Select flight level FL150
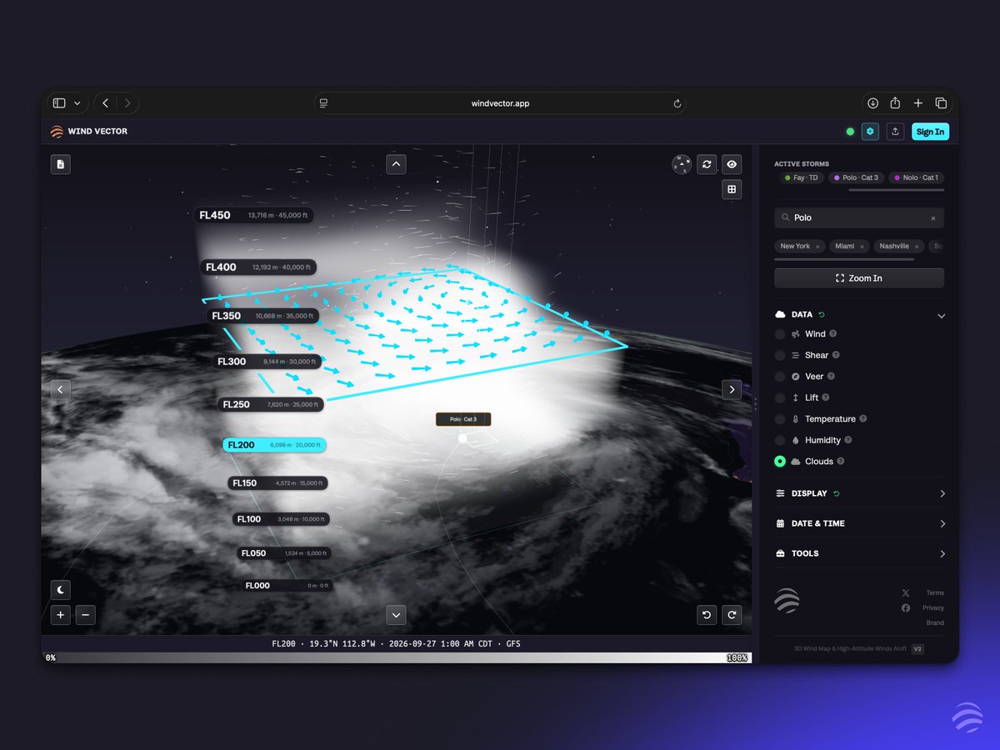Viewport: 1000px width, 750px height. pos(277,483)
